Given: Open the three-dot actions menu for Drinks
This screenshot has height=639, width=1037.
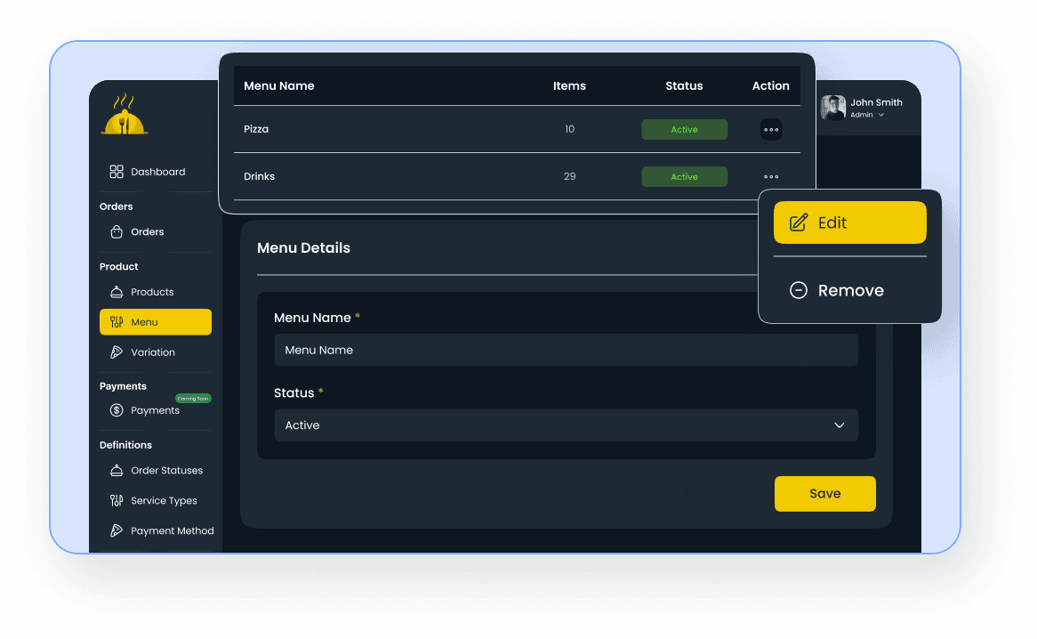Looking at the screenshot, I should (770, 176).
